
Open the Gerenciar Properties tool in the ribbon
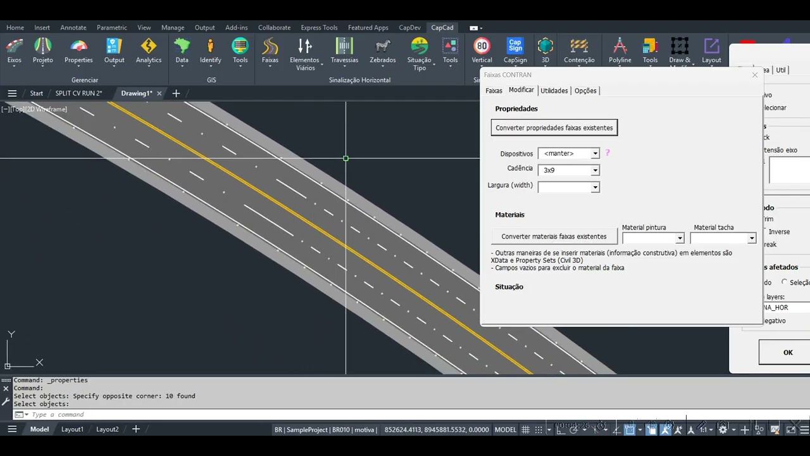point(78,51)
